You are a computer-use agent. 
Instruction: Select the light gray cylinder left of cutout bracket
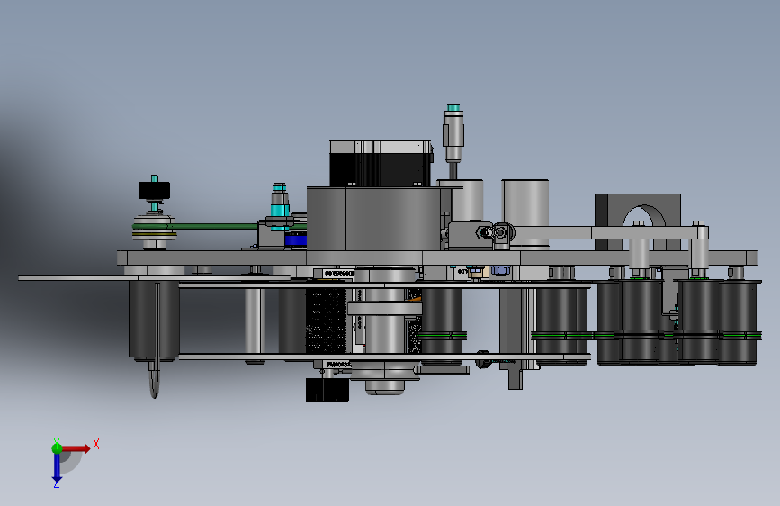(x=525, y=212)
